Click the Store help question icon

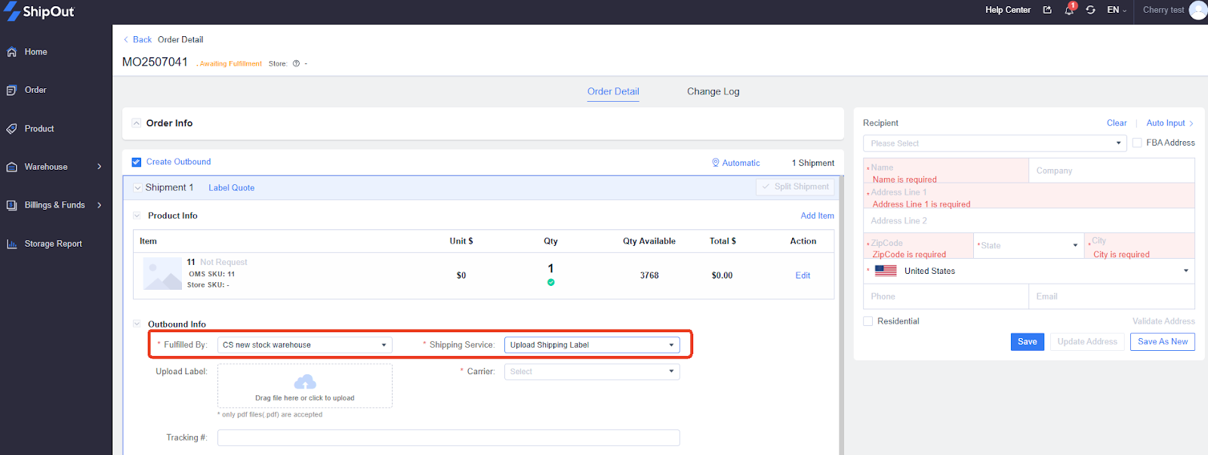click(296, 63)
